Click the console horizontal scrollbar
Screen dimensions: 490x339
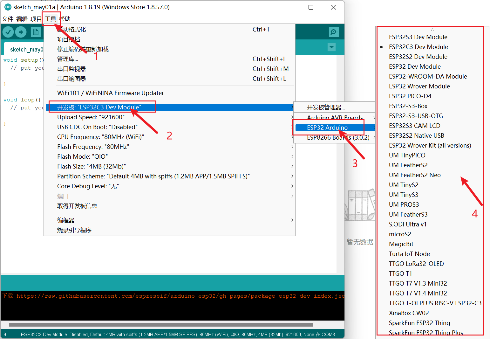pyautogui.click(x=161, y=325)
